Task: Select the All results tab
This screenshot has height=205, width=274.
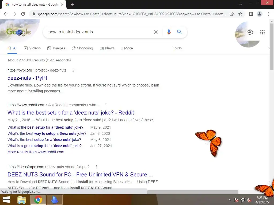Action: point(12,48)
